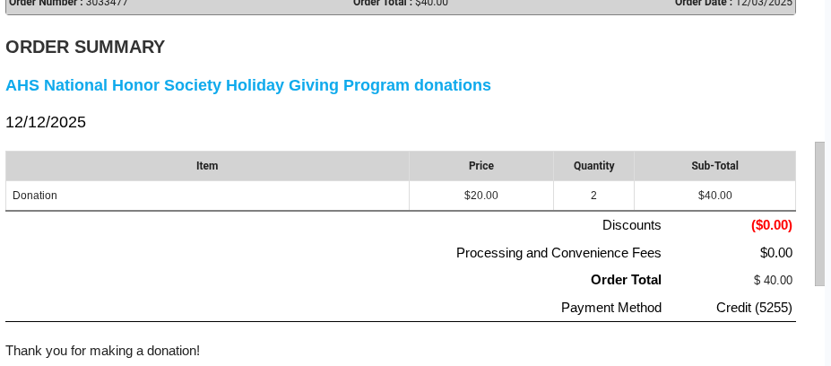Image resolution: width=831 pixels, height=366 pixels.
Task: Click the 12/12/2025 event date
Action: click(46, 122)
